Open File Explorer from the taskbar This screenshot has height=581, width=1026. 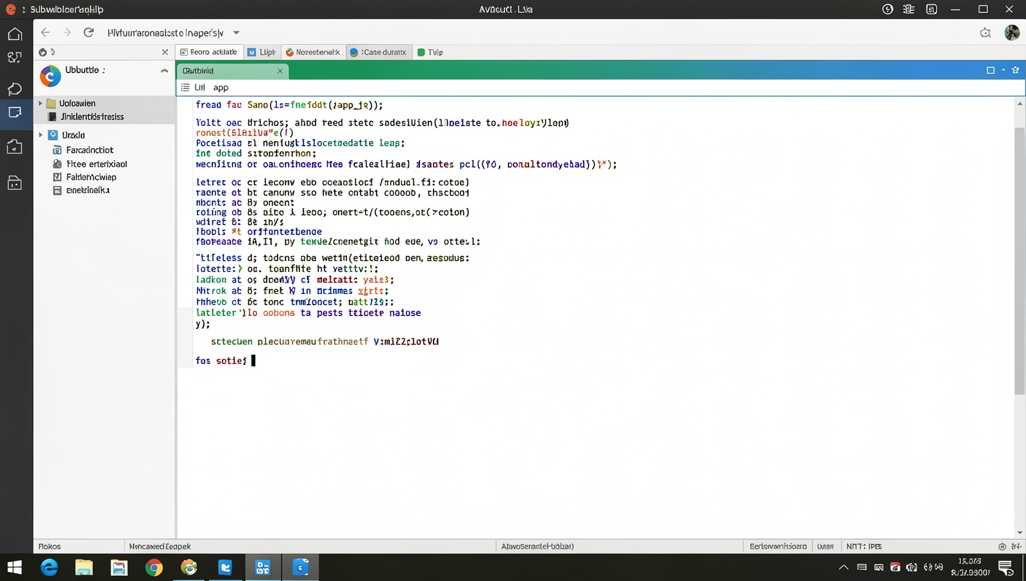click(x=84, y=568)
